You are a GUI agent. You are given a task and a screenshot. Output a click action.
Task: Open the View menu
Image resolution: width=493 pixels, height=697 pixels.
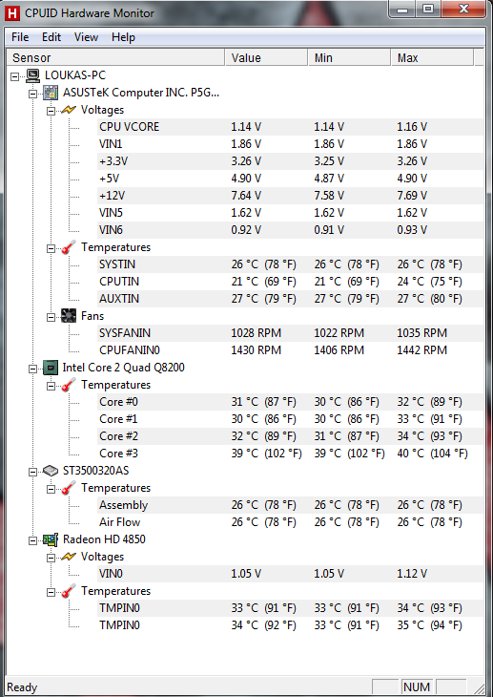point(86,37)
